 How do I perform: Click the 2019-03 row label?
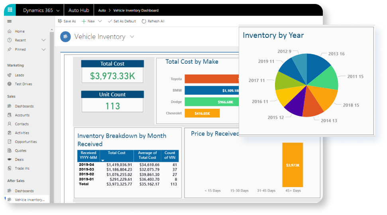tap(86, 169)
